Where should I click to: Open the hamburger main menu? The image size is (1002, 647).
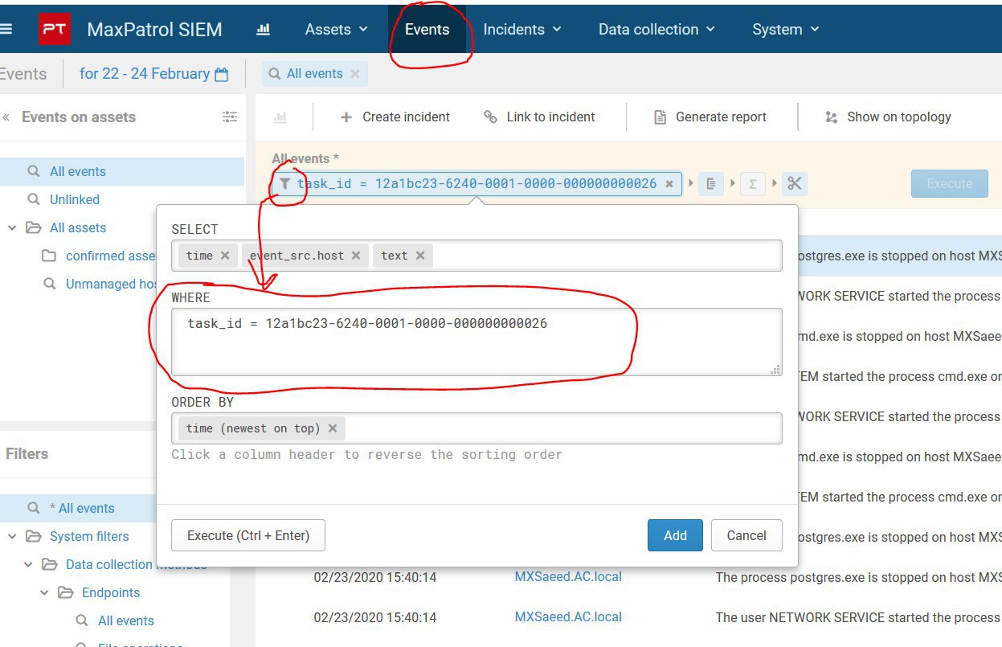[x=6, y=29]
